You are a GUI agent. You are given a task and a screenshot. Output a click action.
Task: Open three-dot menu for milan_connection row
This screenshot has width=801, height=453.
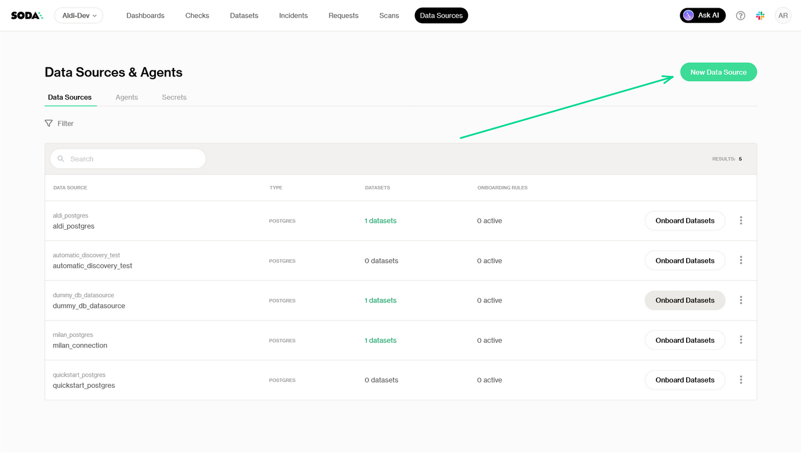pos(741,340)
